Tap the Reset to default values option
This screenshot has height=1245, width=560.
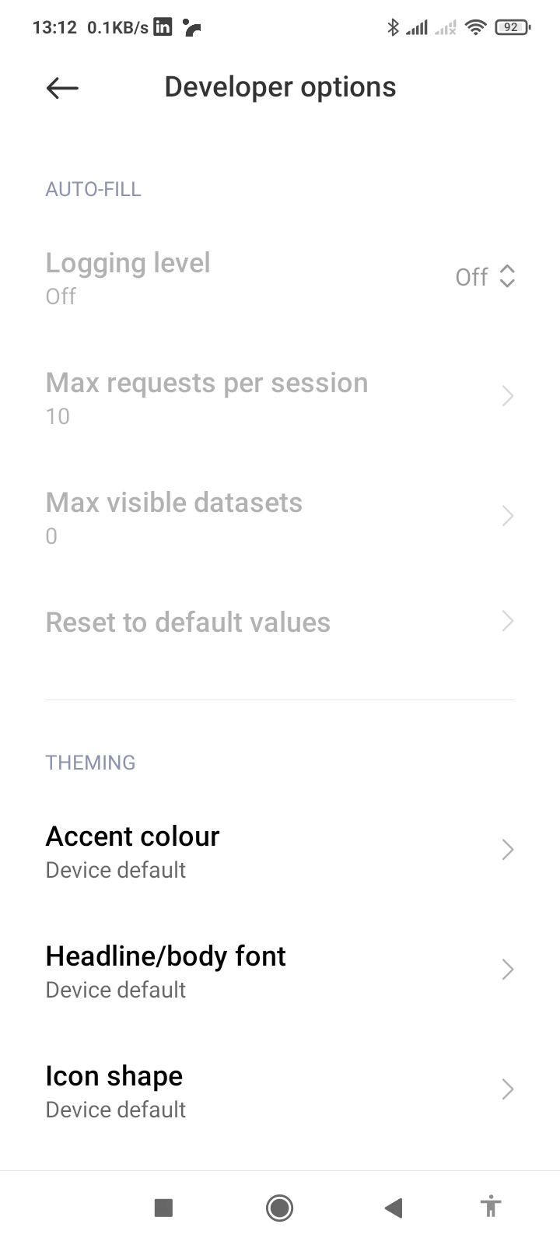188,622
